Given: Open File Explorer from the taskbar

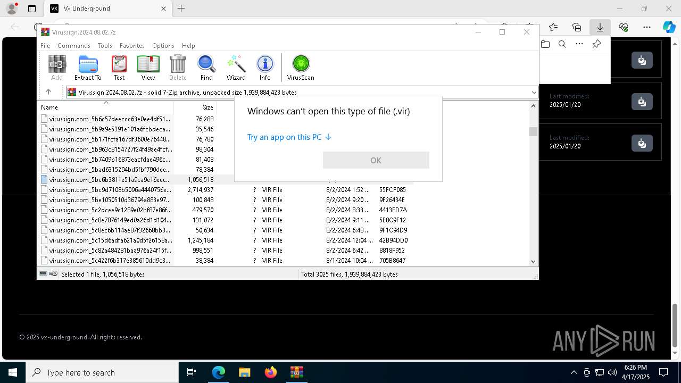Looking at the screenshot, I should pyautogui.click(x=245, y=372).
